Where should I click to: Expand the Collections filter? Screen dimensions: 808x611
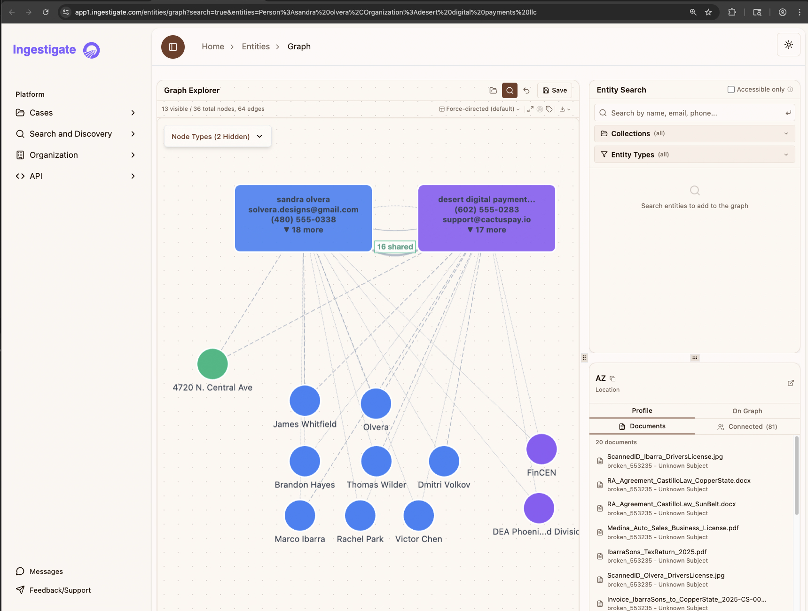click(x=694, y=133)
